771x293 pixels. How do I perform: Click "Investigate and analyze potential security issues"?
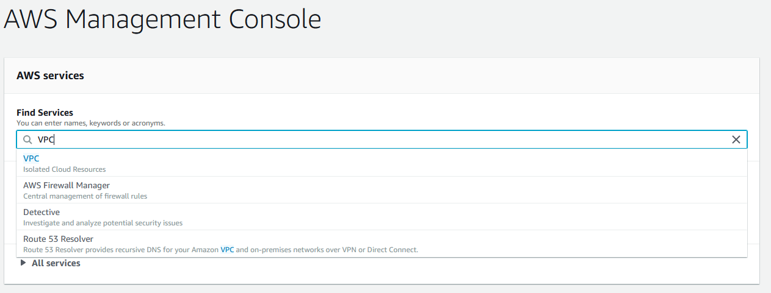[103, 223]
